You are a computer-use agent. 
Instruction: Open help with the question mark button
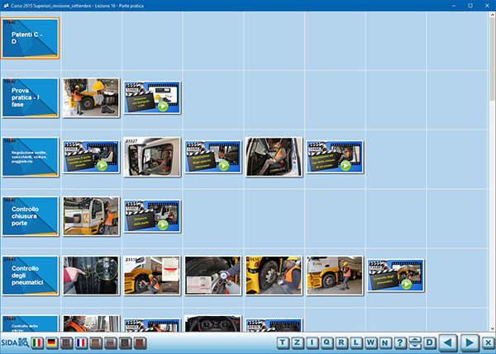tap(400, 342)
